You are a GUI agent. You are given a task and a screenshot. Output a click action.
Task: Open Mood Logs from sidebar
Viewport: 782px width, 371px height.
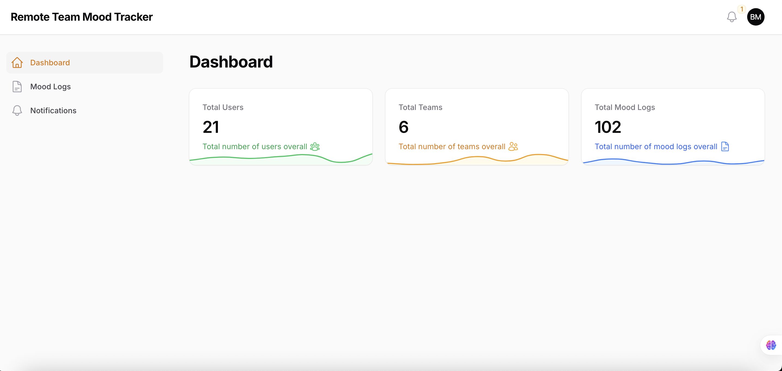tap(50, 87)
